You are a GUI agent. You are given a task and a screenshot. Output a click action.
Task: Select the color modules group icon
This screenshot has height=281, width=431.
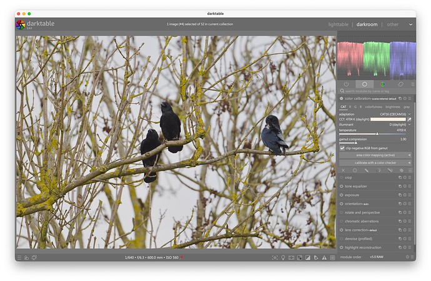(382, 84)
